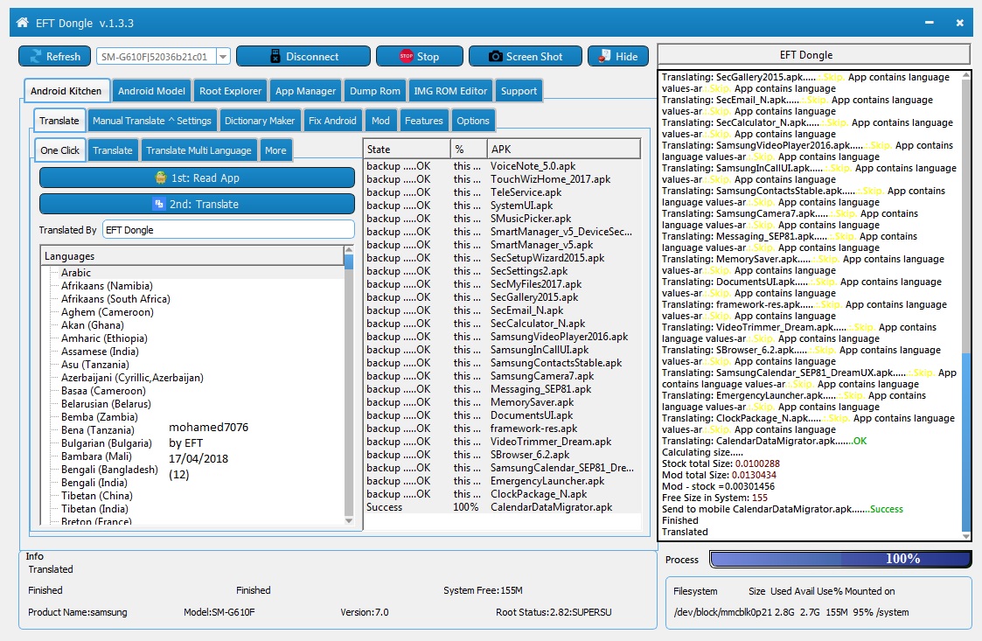The image size is (982, 641).
Task: Open the Options tab
Action: 473,121
